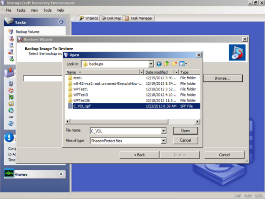The image size is (265, 199).
Task: Click the Back button in Restore Wizard
Action: click(x=139, y=155)
